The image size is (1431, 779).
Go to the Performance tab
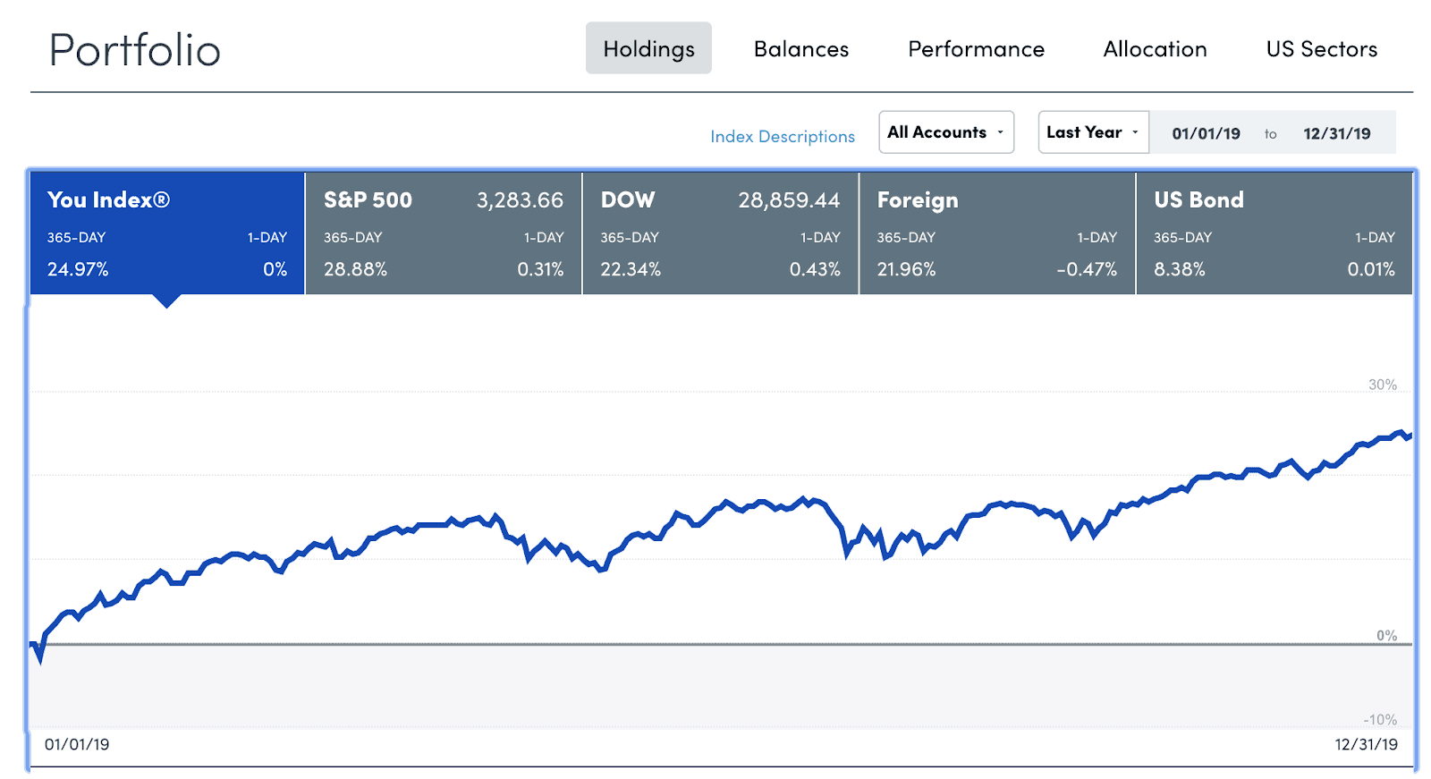977,49
